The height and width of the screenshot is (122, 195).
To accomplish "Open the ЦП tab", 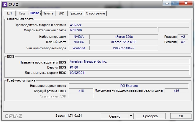I will click(x=9, y=13).
